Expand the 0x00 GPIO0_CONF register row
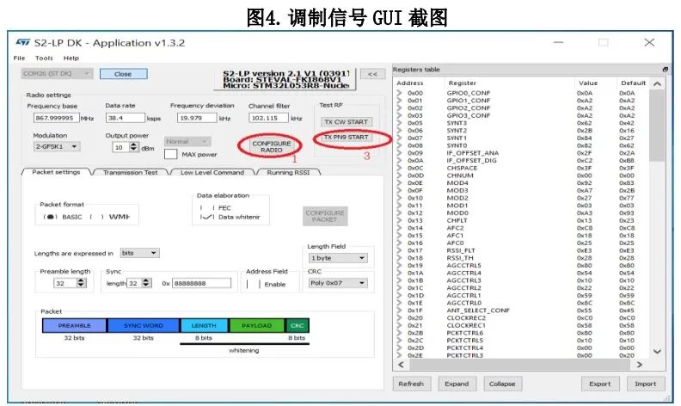Screen dimensions: 681x406 [400, 93]
